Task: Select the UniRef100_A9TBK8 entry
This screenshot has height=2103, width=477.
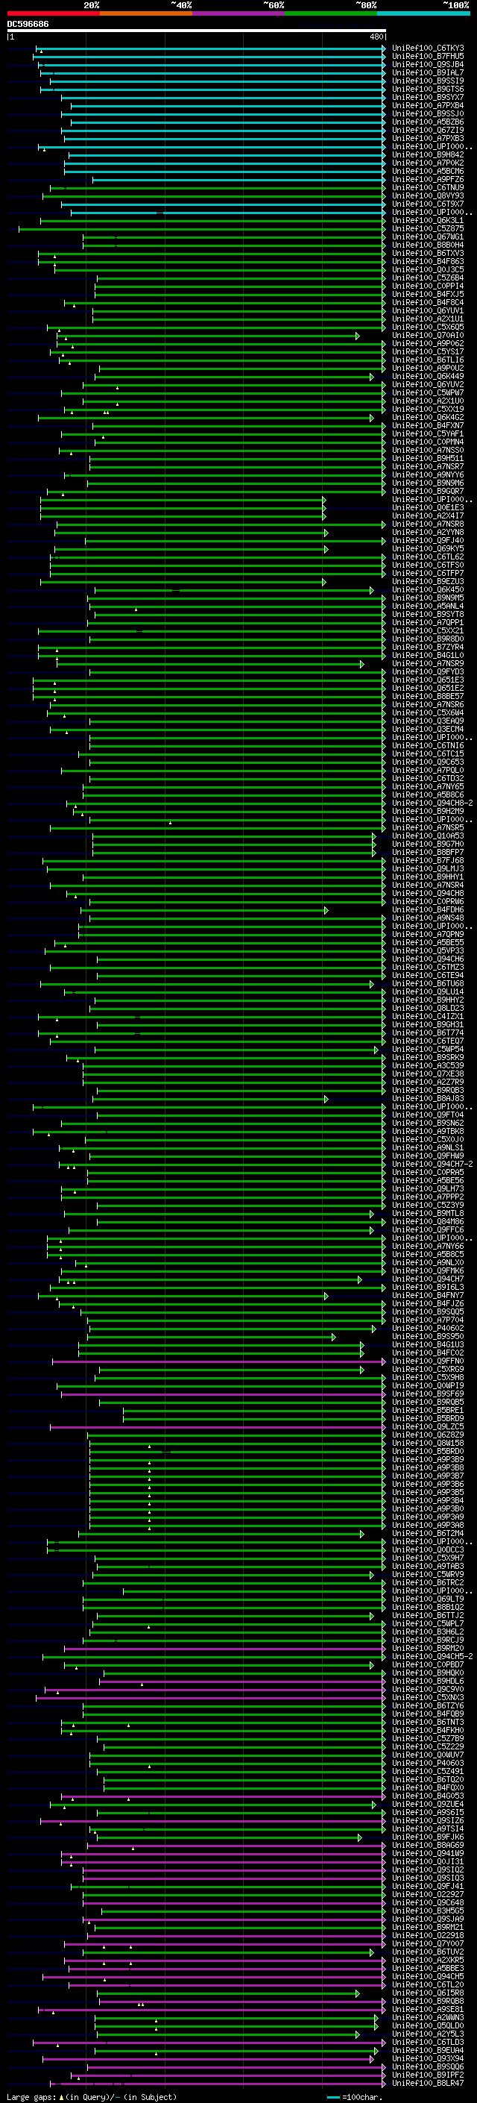Action: pos(428,1132)
